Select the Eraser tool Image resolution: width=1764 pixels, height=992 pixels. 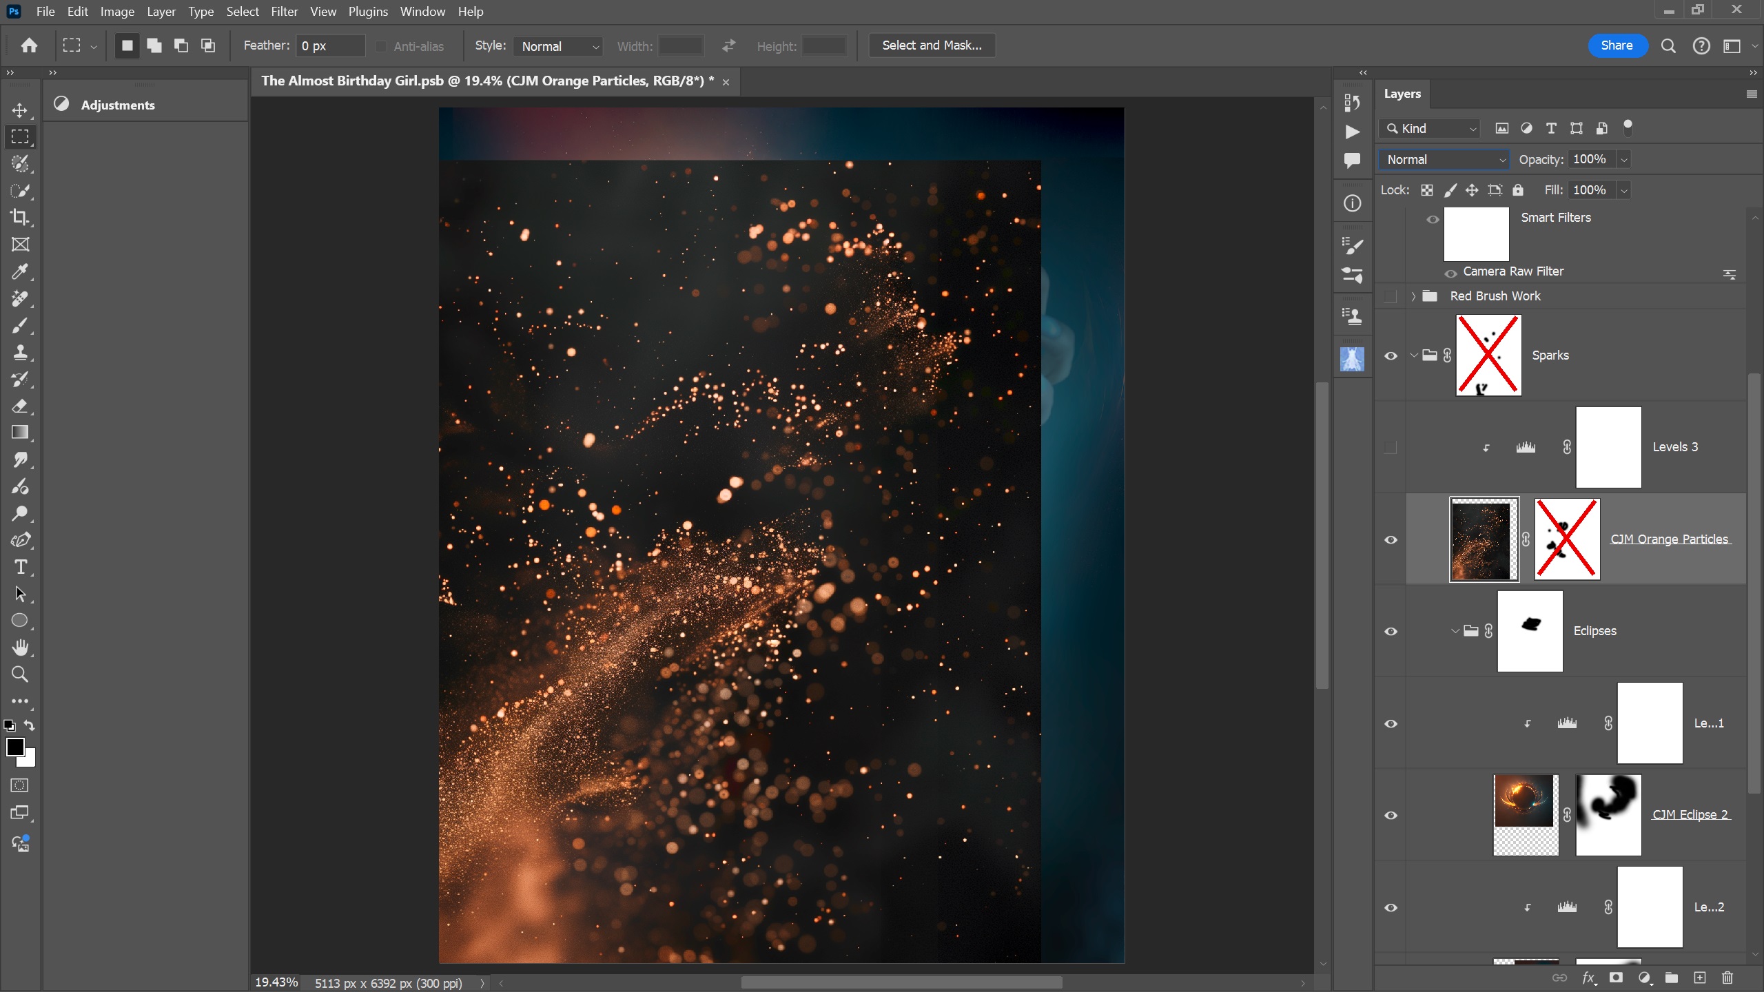click(x=20, y=406)
